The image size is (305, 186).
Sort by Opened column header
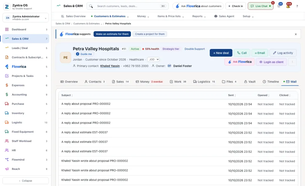[263, 95]
